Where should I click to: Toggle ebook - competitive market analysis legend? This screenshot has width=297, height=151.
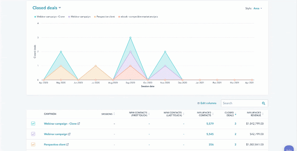coord(138,17)
